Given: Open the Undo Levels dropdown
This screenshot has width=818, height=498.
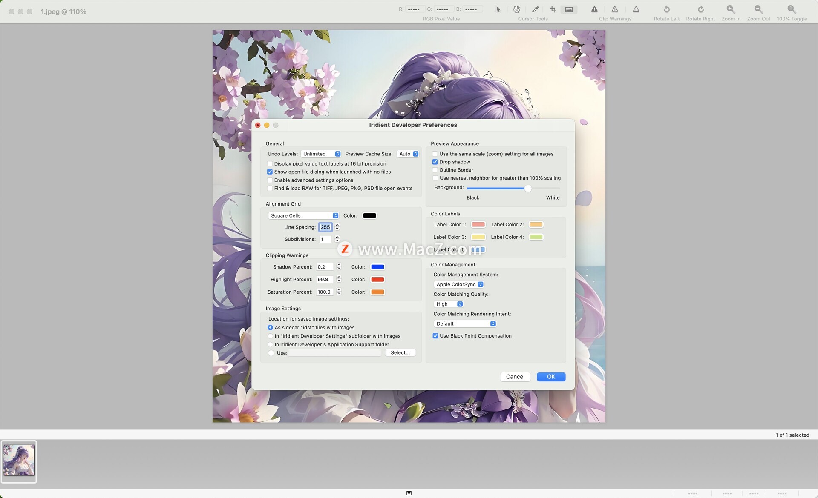Looking at the screenshot, I should click(321, 154).
